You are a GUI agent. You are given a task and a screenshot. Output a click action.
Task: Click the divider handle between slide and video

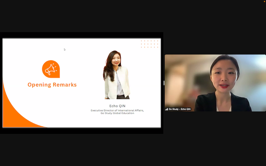coord(164,83)
